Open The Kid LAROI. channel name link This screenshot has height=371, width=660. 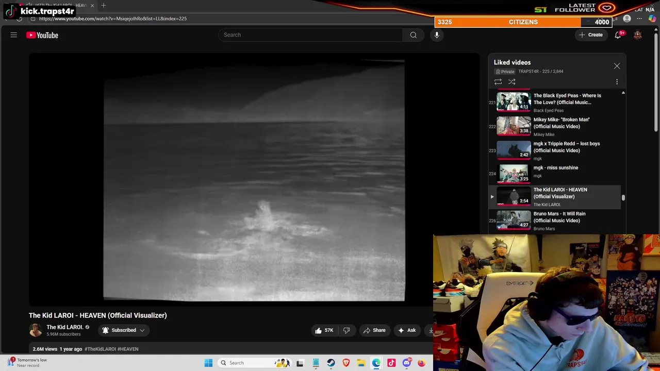pyautogui.click(x=64, y=327)
